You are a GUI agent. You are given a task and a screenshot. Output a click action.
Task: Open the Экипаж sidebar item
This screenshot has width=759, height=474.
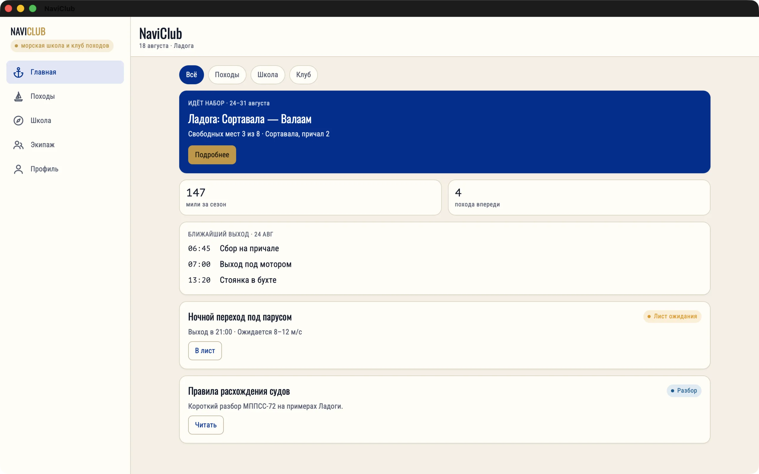(65, 145)
